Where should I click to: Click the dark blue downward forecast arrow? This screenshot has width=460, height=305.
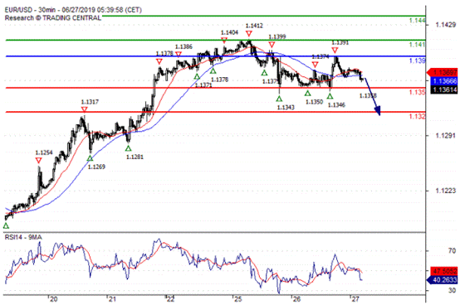click(373, 96)
